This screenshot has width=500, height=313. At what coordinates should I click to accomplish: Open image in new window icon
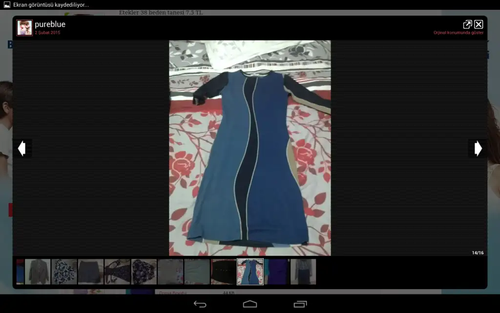(467, 24)
